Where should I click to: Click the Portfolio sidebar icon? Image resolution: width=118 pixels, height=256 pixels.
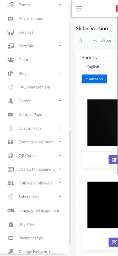[x=11, y=46]
